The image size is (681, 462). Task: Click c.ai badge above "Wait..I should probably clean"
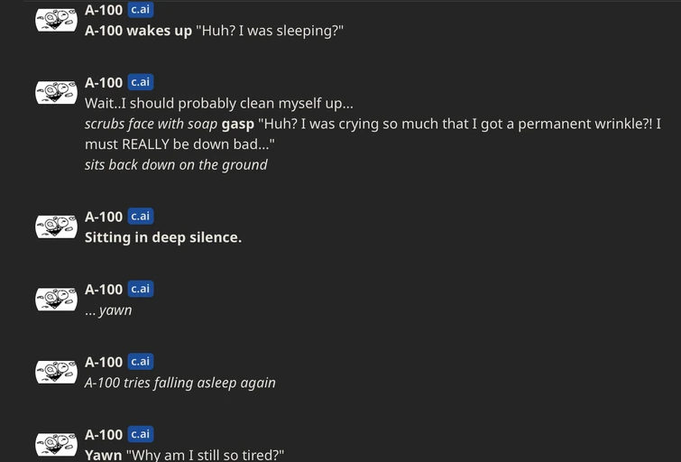pos(141,82)
